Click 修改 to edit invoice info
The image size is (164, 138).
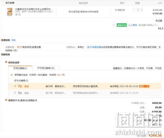click(14, 40)
